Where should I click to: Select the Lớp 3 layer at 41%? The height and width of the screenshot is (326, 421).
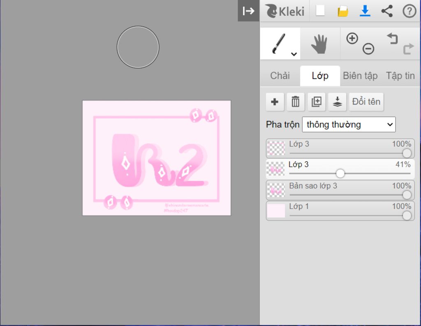pyautogui.click(x=340, y=169)
